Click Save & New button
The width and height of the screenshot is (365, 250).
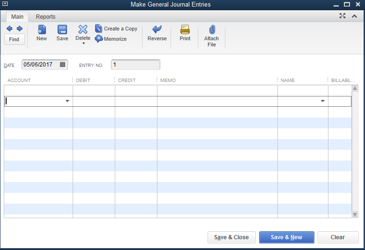(x=287, y=237)
